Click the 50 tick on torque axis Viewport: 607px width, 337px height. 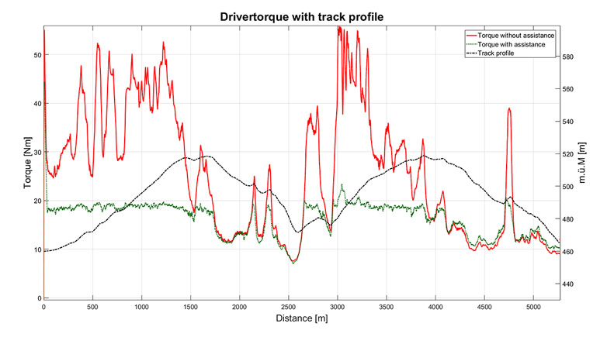tap(34, 55)
